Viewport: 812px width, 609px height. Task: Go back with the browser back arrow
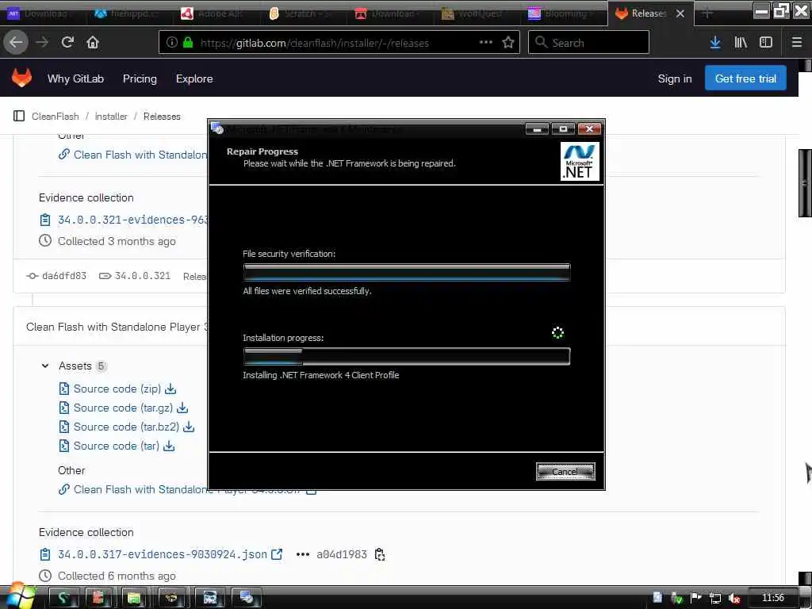coord(16,42)
